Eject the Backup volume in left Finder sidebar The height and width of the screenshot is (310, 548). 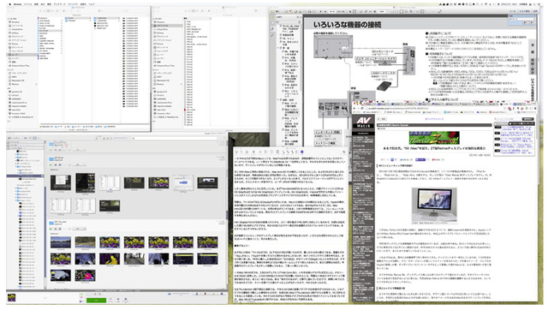(36, 84)
